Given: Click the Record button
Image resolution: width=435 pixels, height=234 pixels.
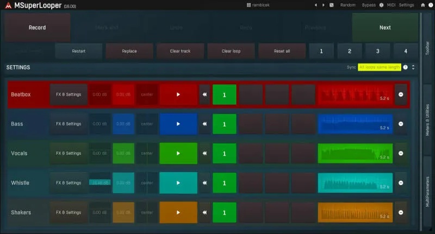Looking at the screenshot, I should coord(37,27).
